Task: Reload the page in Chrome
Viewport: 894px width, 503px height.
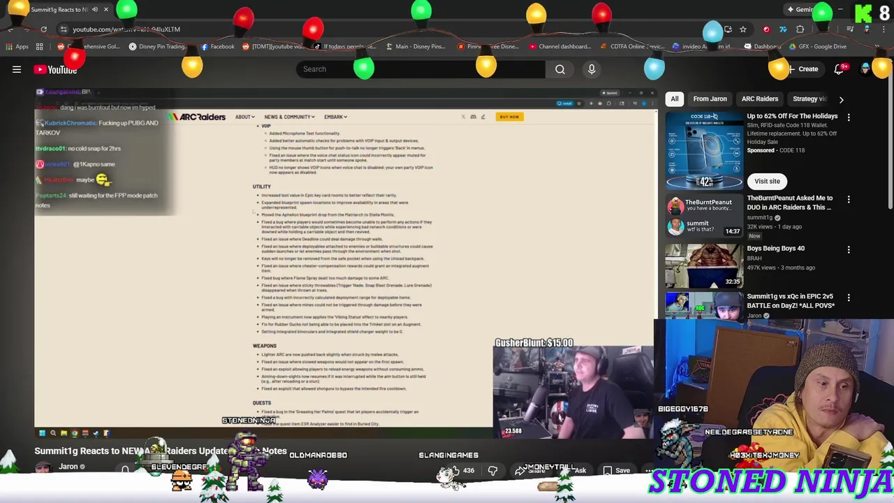Action: pos(43,29)
